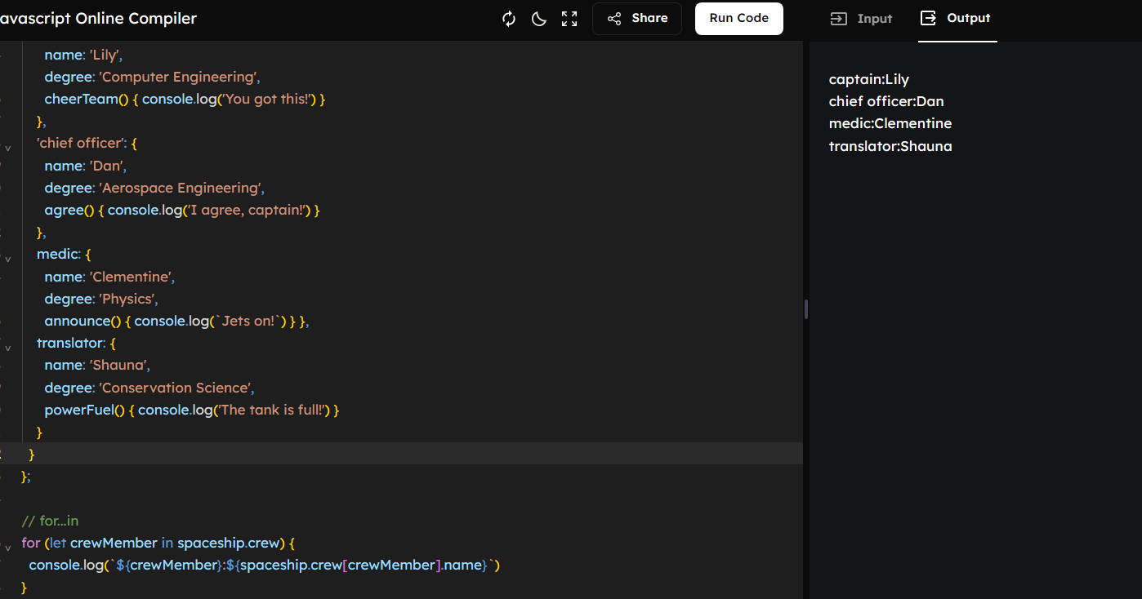Toggle dark mode with the moon icon

[x=539, y=19]
